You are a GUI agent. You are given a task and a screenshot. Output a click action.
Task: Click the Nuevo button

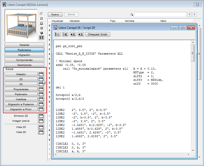(x=55, y=14)
